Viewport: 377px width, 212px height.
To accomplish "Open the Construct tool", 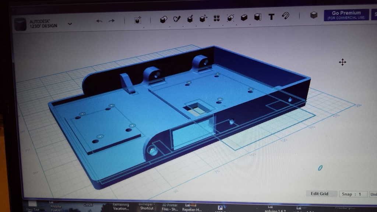I will (x=190, y=19).
